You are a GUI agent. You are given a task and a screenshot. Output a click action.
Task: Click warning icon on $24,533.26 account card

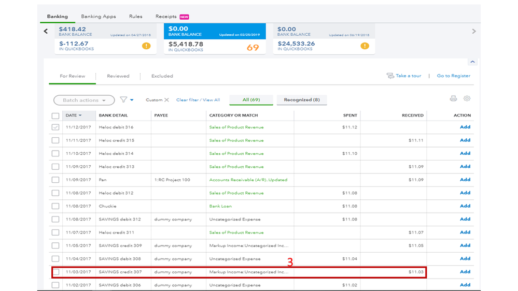pyautogui.click(x=365, y=46)
